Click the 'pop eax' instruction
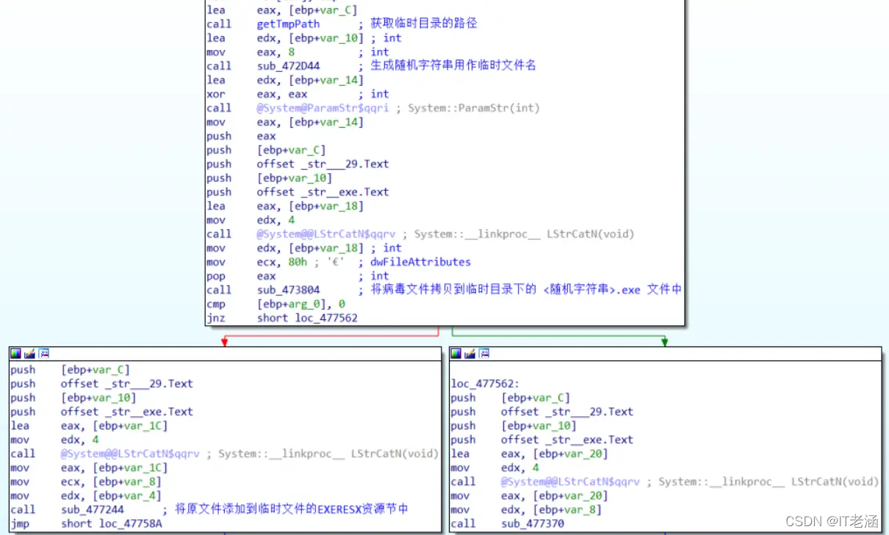 point(241,276)
